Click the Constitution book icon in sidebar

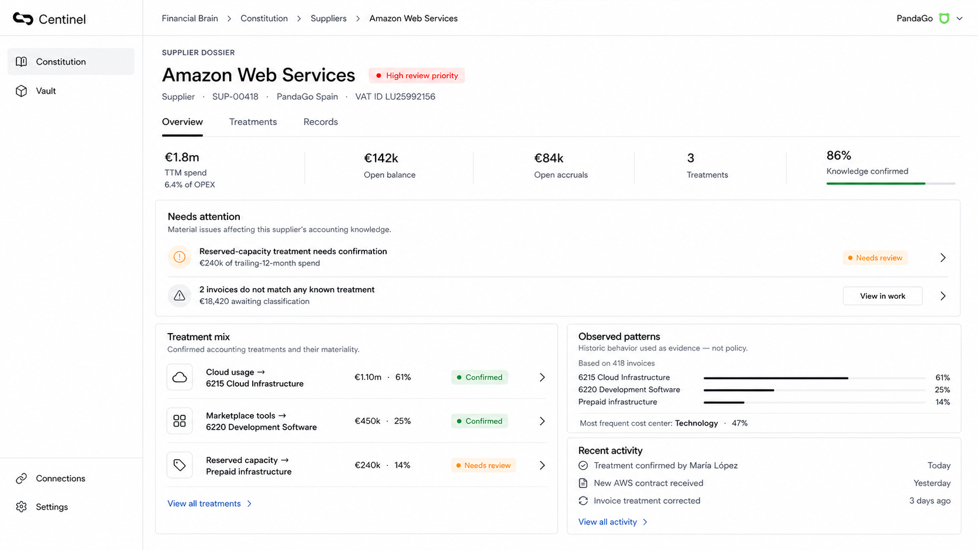[22, 61]
